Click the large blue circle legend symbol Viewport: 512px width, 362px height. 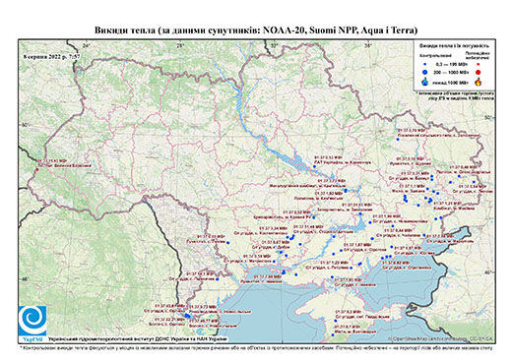pyautogui.click(x=424, y=72)
